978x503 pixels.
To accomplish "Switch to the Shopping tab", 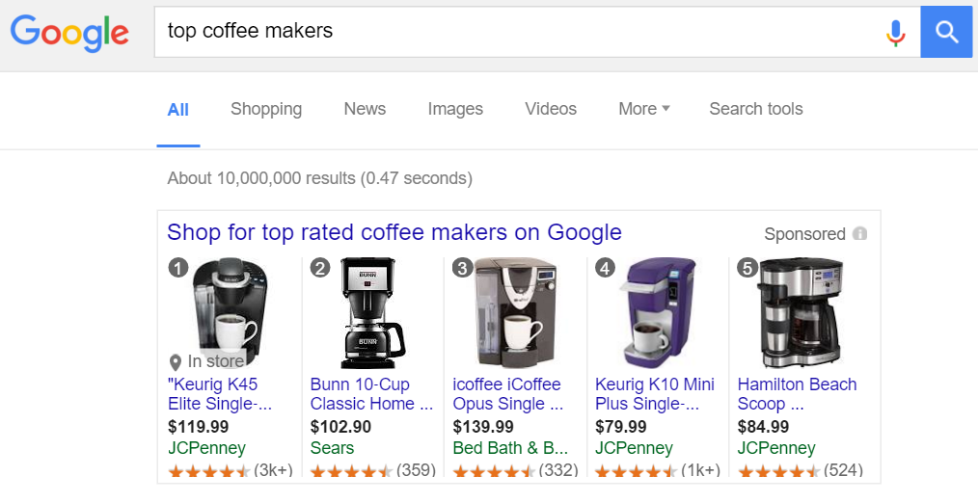I will click(x=265, y=109).
